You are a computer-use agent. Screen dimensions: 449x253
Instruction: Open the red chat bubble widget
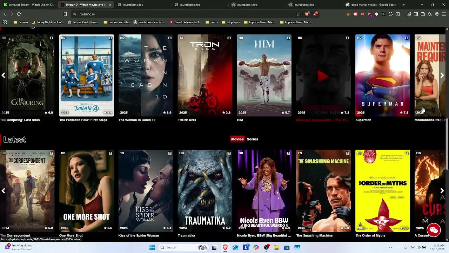pos(434,230)
